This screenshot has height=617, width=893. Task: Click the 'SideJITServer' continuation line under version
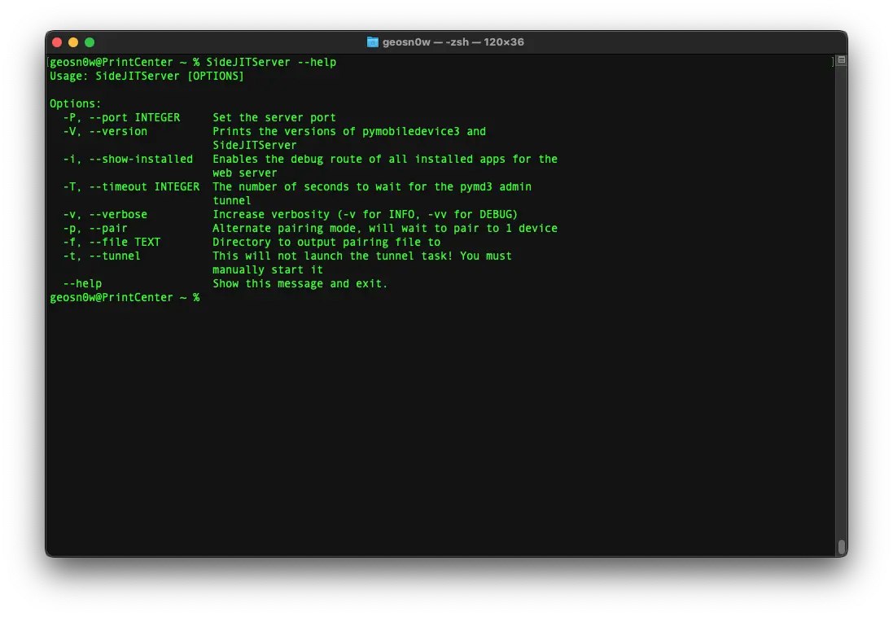(255, 145)
